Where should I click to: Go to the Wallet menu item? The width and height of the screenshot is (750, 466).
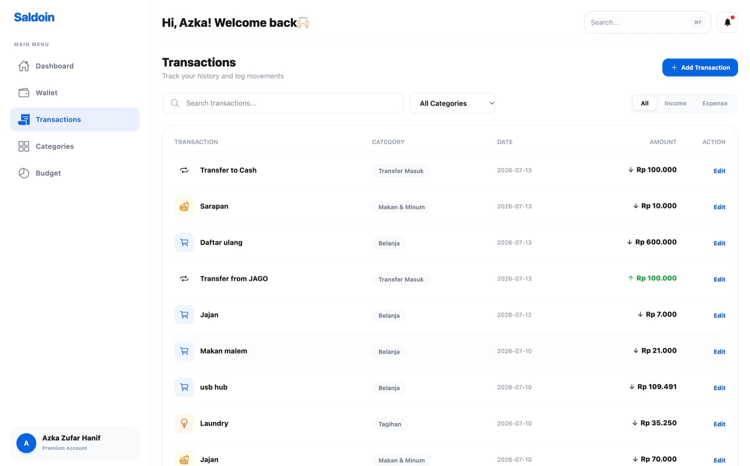[75, 93]
